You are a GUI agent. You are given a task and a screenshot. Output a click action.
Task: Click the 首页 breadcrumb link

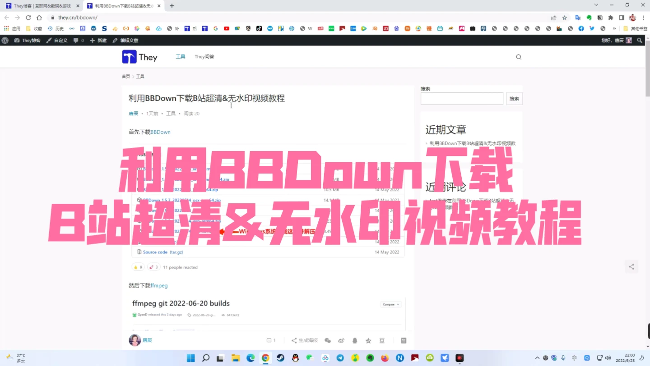[126, 77]
